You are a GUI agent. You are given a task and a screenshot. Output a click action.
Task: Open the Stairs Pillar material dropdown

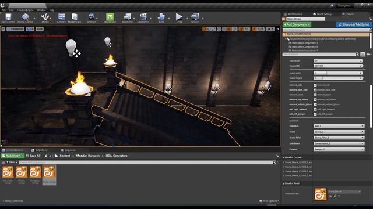coord(339,138)
